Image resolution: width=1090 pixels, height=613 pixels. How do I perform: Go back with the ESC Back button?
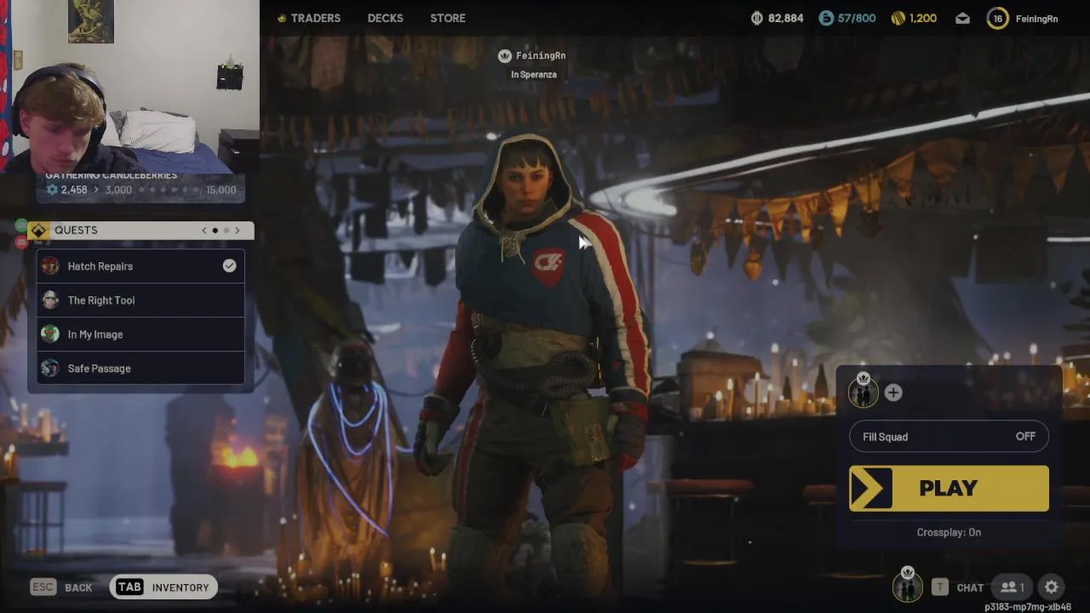tap(61, 587)
